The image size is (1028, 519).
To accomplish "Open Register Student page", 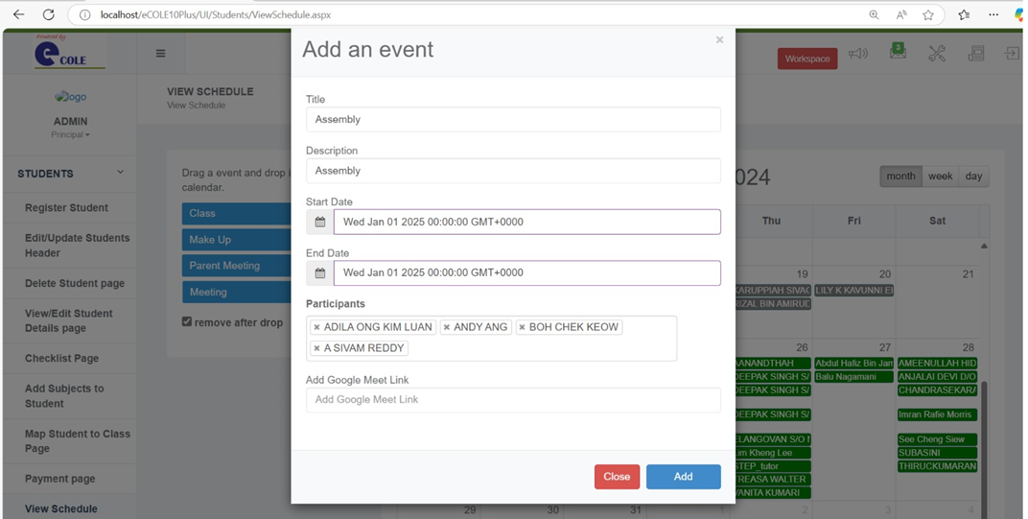I will coord(66,207).
